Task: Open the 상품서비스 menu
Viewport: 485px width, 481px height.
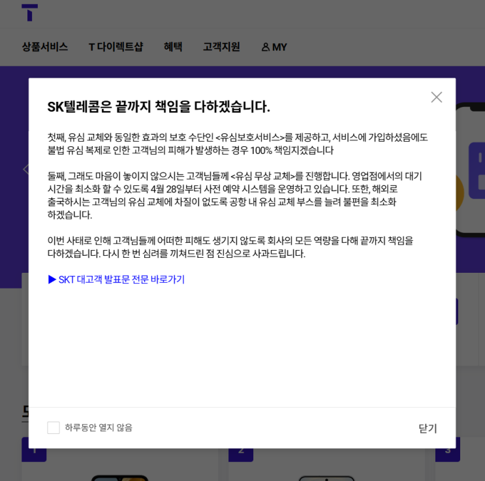Action: point(45,47)
